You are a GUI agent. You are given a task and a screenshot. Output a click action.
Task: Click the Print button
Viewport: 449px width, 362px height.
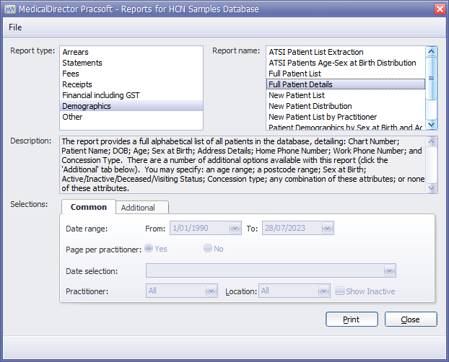click(x=352, y=319)
